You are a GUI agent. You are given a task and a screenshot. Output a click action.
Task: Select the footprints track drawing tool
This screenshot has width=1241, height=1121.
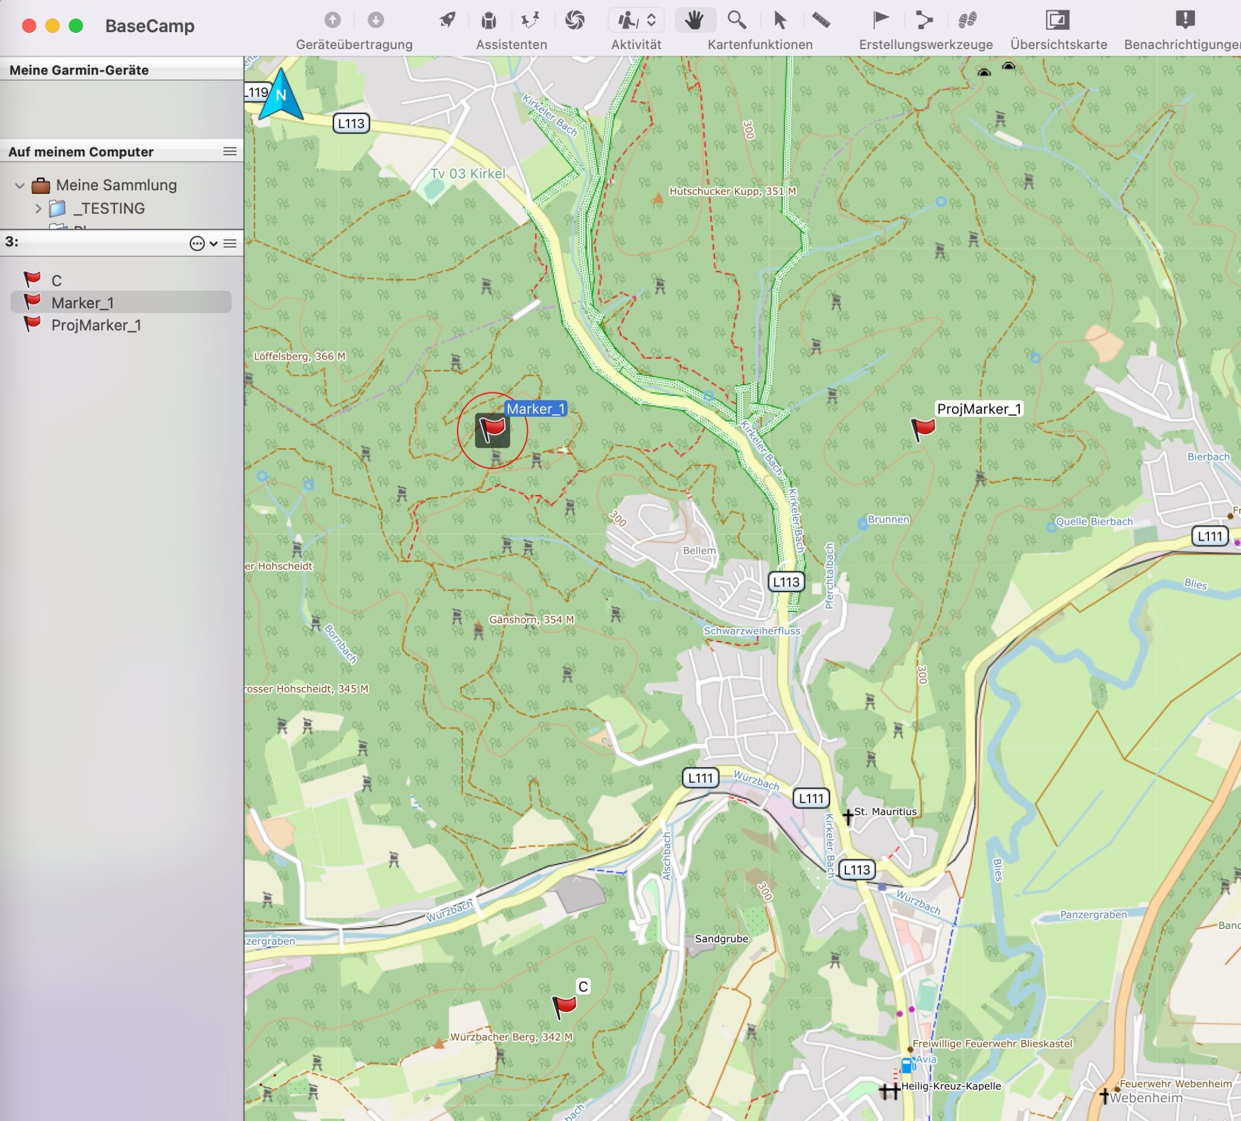[967, 21]
